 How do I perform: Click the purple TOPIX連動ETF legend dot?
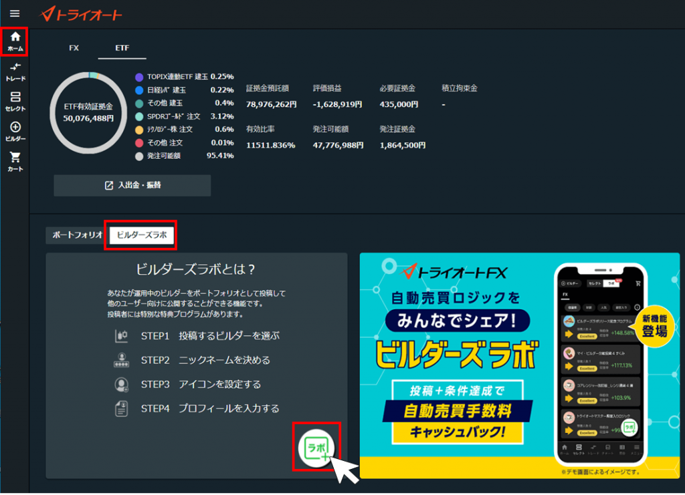(139, 77)
